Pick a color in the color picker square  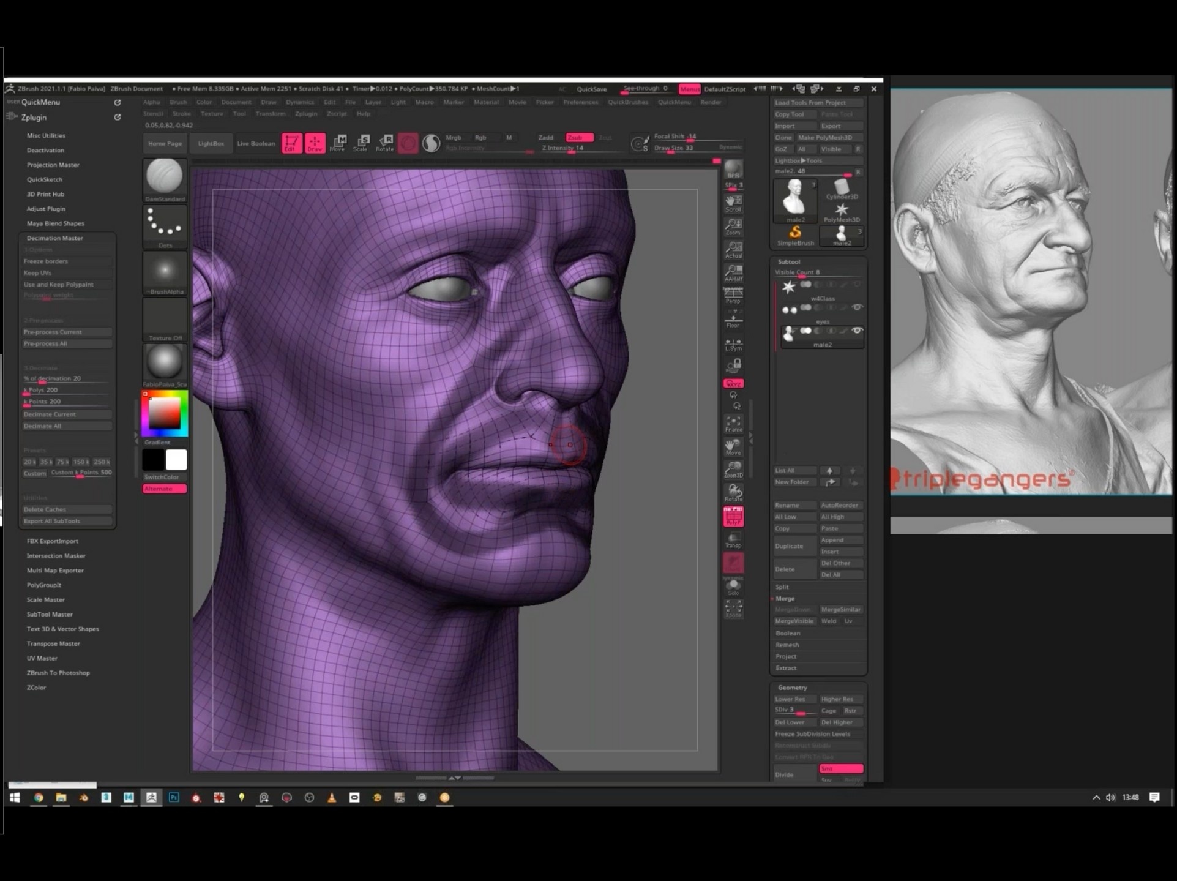165,413
